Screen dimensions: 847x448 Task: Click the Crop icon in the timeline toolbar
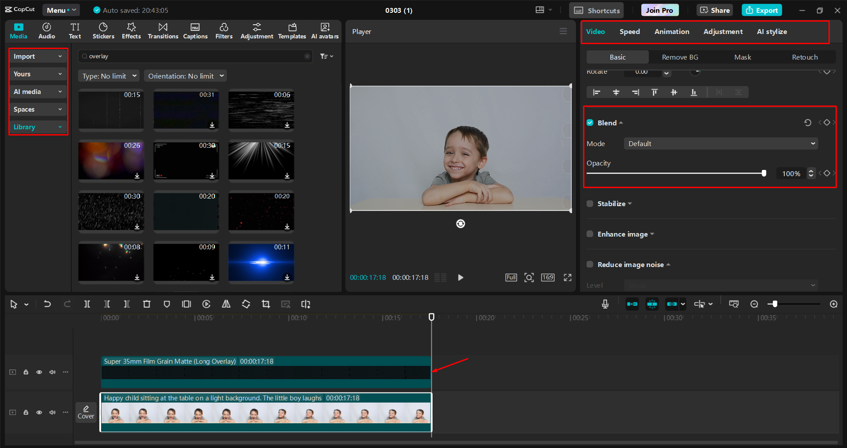[x=266, y=304]
